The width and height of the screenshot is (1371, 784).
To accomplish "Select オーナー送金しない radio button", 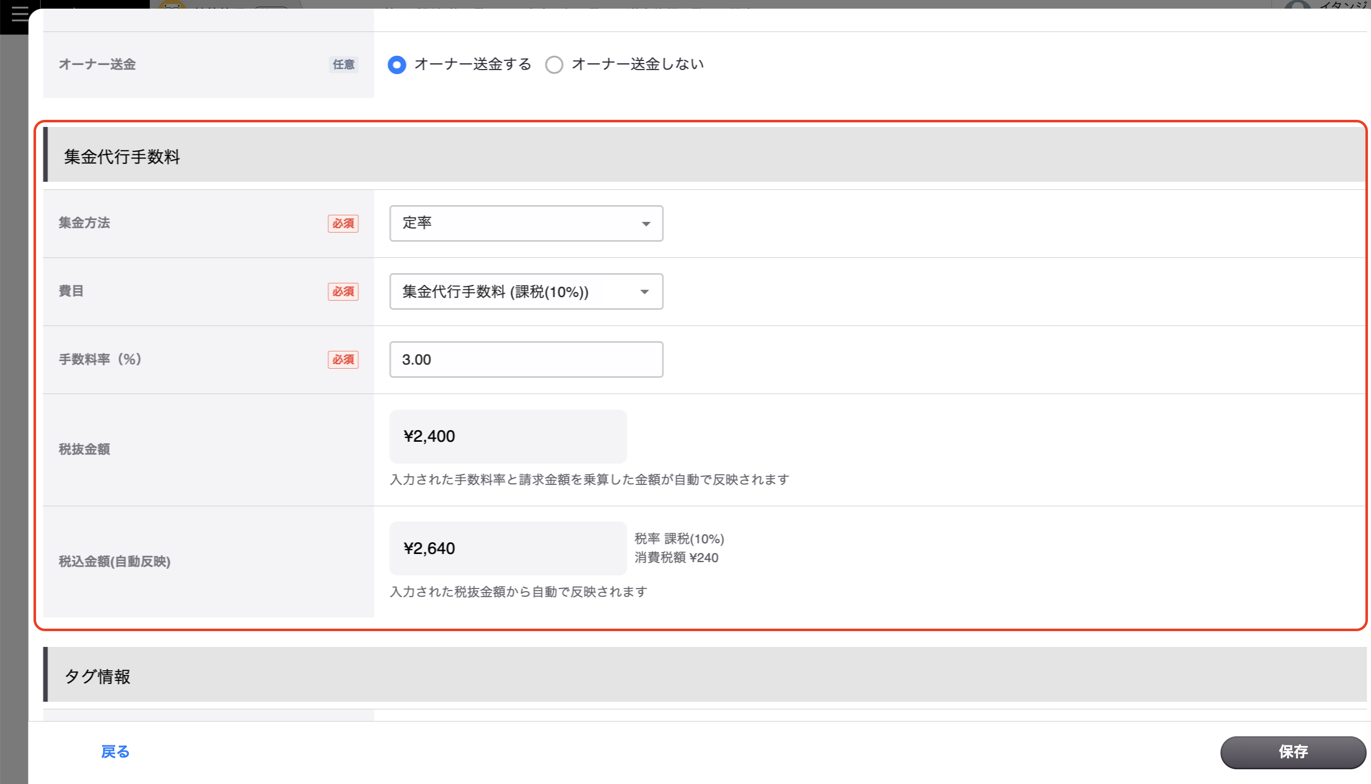I will pos(554,64).
